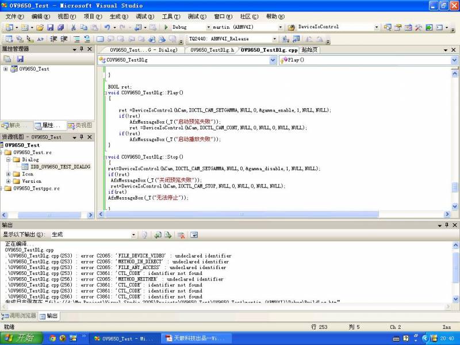Toggle auto-hide pin on Resource View panel

click(82, 137)
